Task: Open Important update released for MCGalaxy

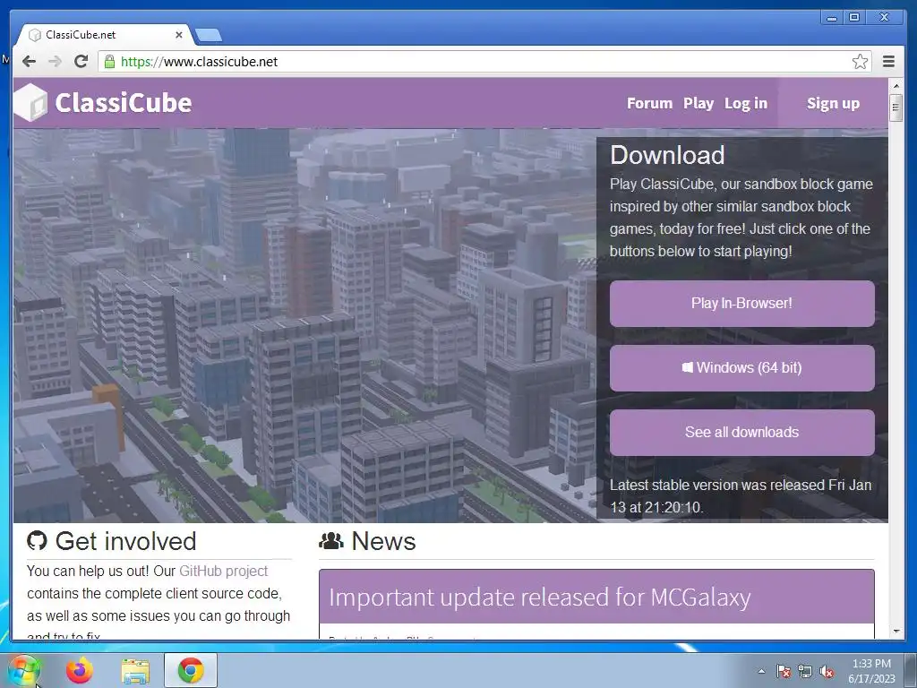Action: pos(539,598)
